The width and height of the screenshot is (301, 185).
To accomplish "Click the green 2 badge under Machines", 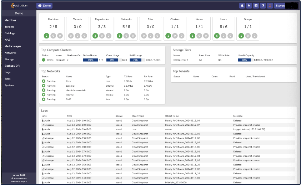I will point(46,36).
